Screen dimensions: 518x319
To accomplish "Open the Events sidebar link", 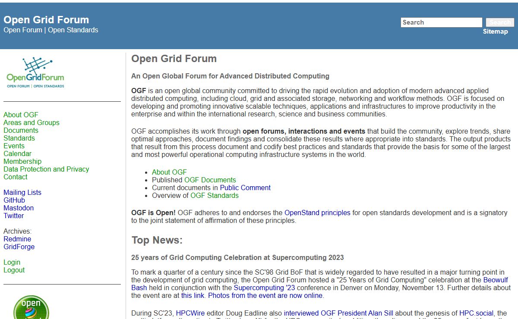I will pyautogui.click(x=14, y=146).
